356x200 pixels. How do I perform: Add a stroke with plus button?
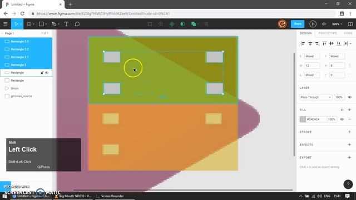pyautogui.click(x=349, y=132)
